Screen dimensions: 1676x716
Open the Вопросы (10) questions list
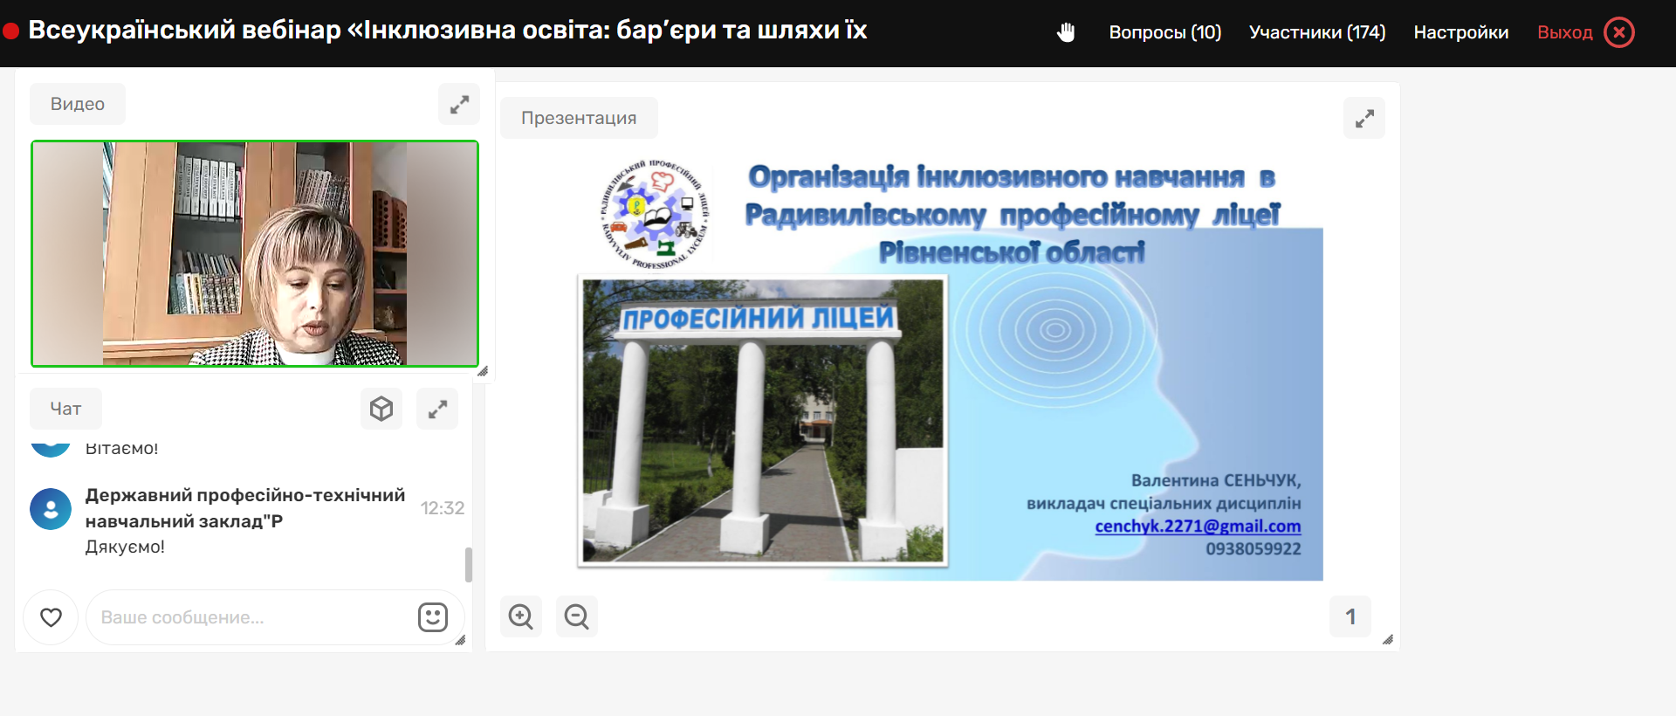click(x=1164, y=32)
